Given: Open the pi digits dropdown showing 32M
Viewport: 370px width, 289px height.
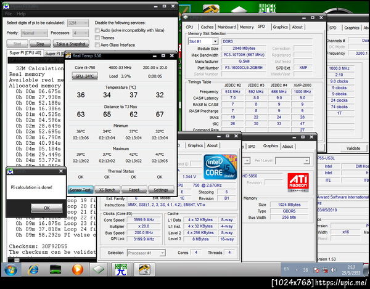Looking at the screenshot, I should point(78,23).
